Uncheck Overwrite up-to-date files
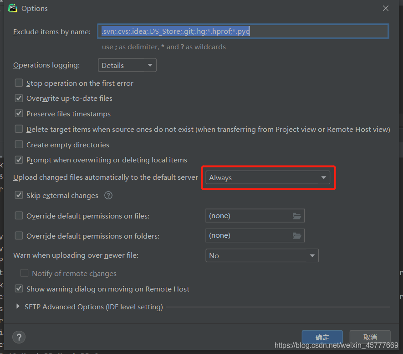The height and width of the screenshot is (354, 403). coord(19,98)
